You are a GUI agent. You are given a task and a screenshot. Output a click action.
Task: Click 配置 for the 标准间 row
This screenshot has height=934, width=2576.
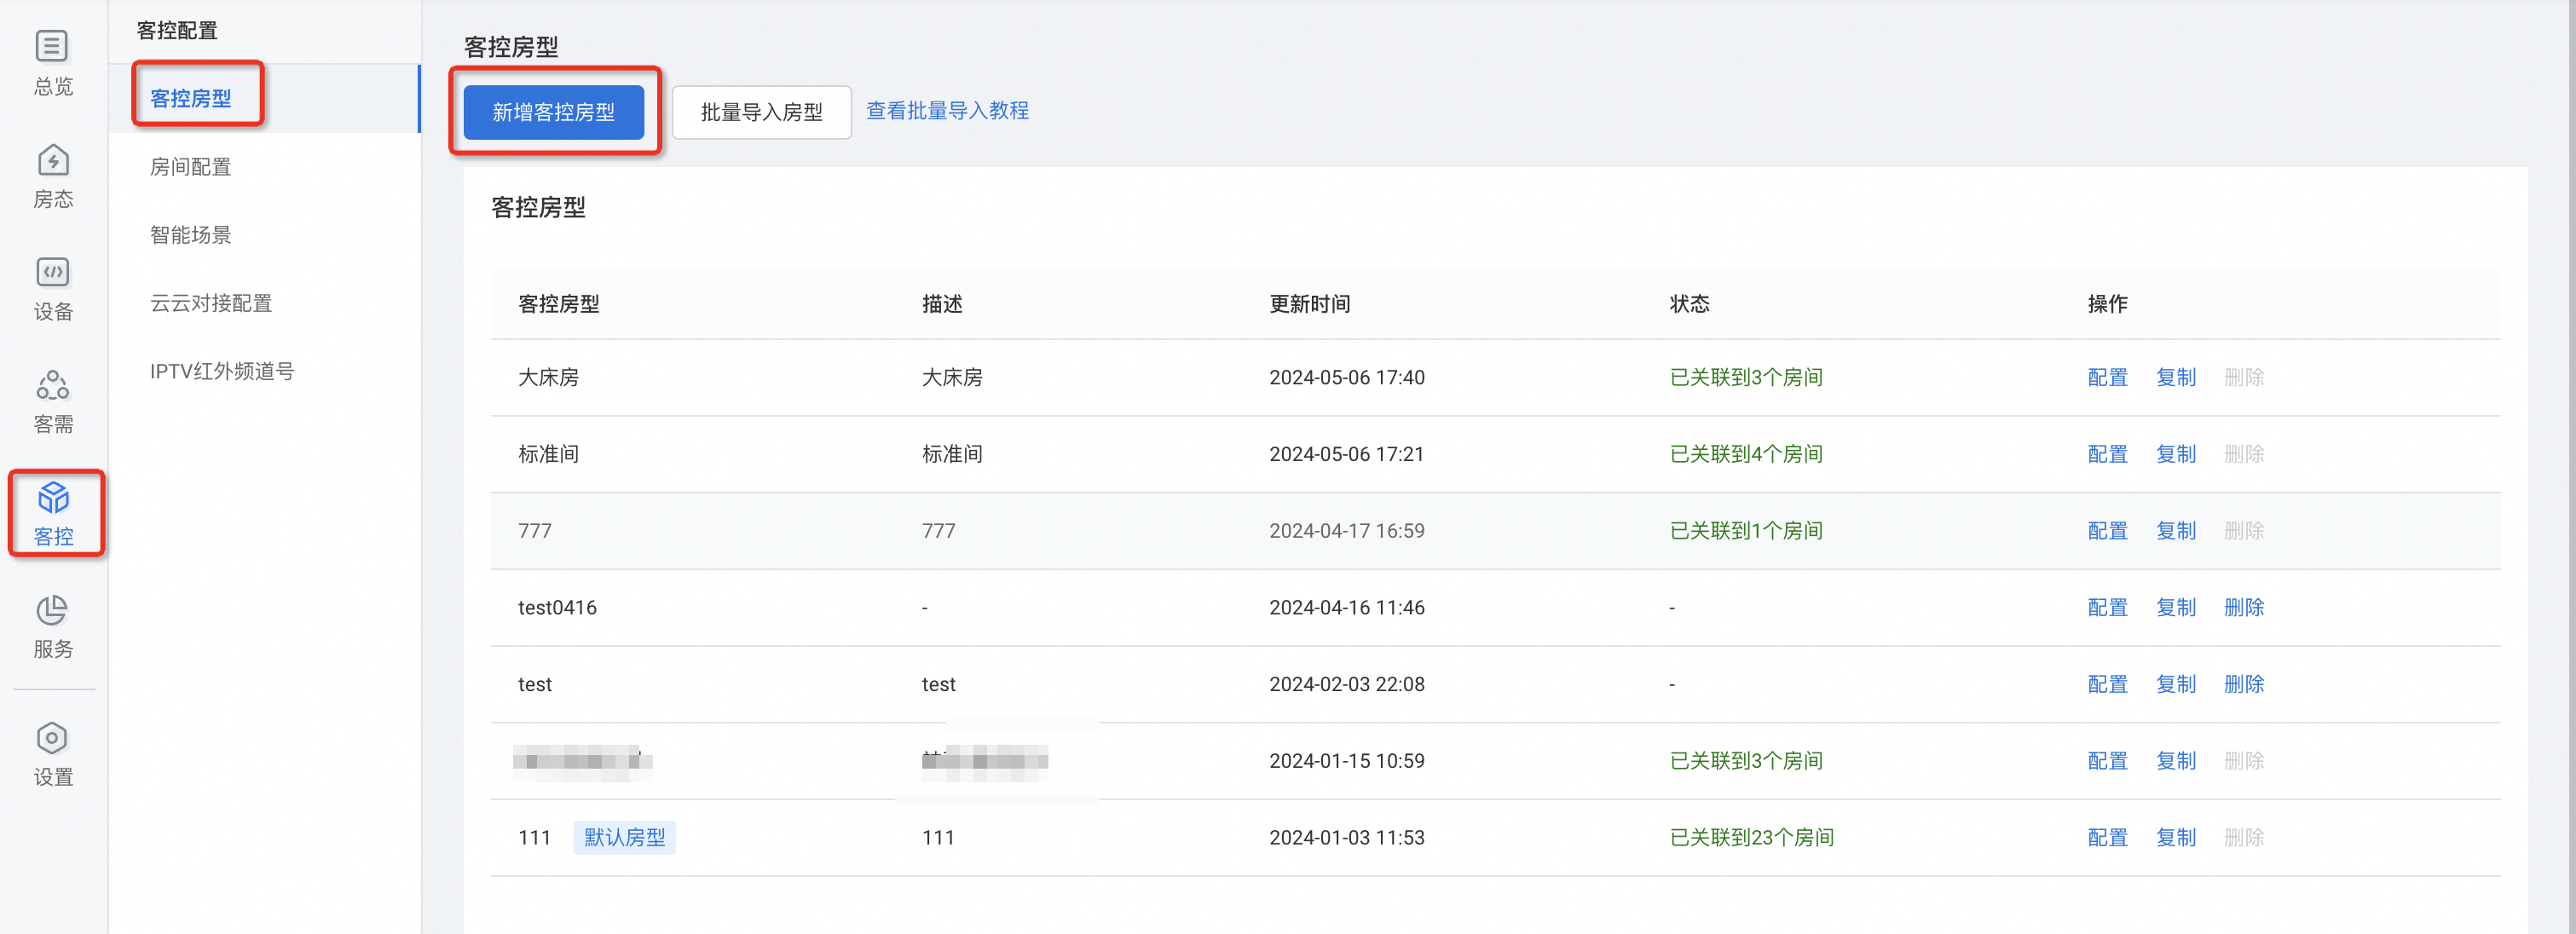tap(2107, 454)
